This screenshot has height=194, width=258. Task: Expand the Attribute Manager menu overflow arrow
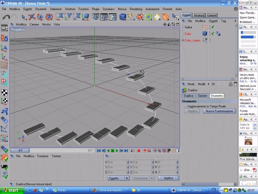click(x=208, y=84)
